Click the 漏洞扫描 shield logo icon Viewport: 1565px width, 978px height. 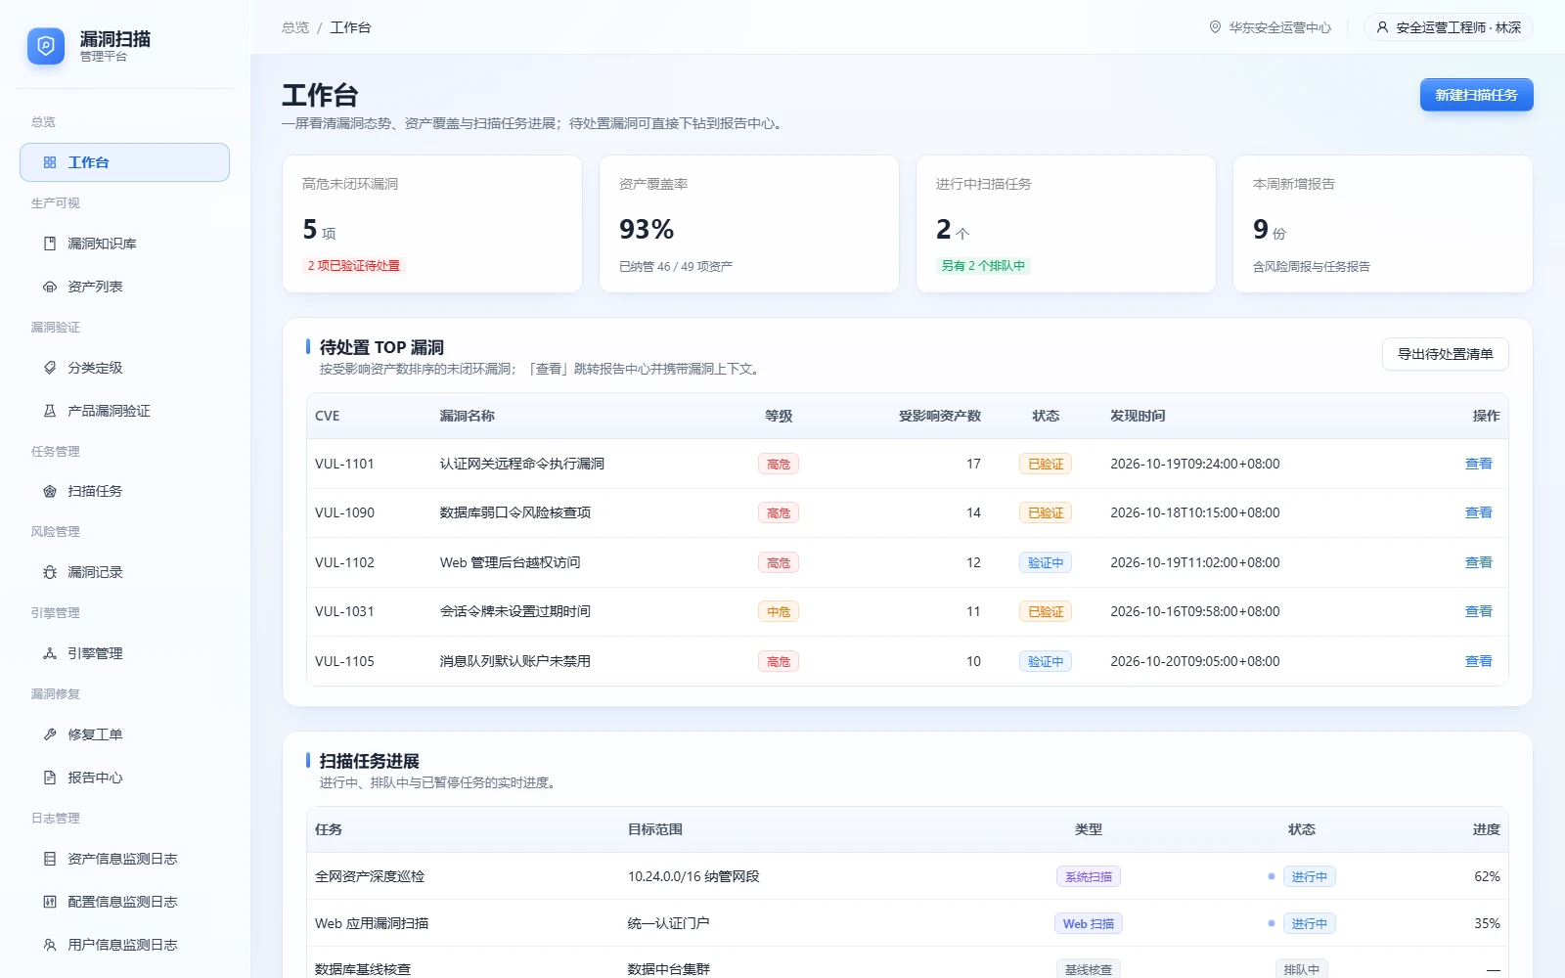46,46
